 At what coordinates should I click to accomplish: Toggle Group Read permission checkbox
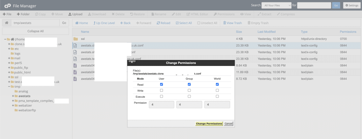(x=189, y=84)
